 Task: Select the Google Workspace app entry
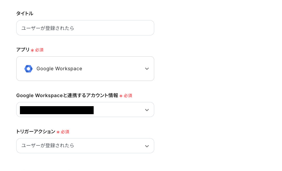pos(60,68)
